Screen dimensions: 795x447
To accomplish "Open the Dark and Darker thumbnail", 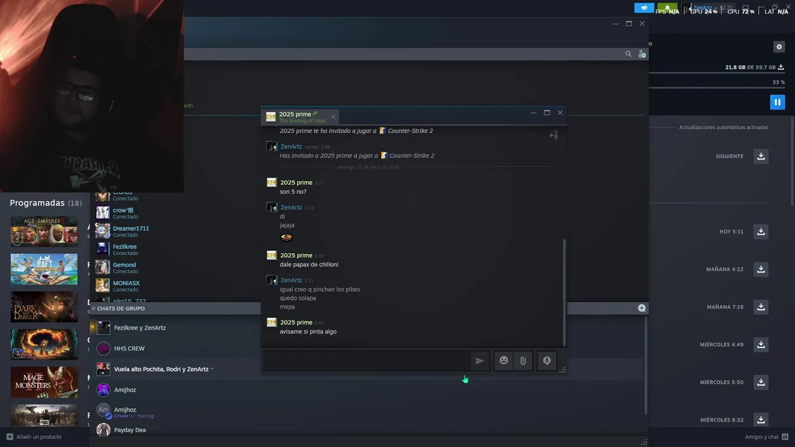I will pyautogui.click(x=44, y=307).
